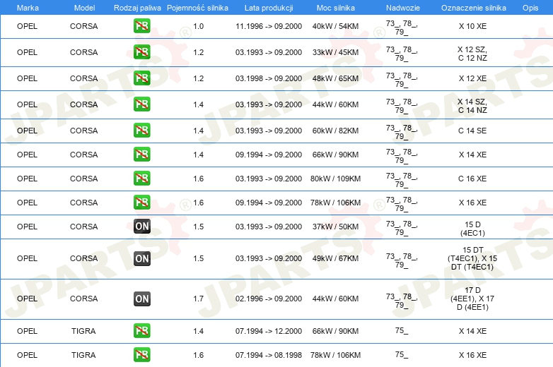
Task: Click the Pojemność silnika column header
Action: pyautogui.click(x=197, y=8)
